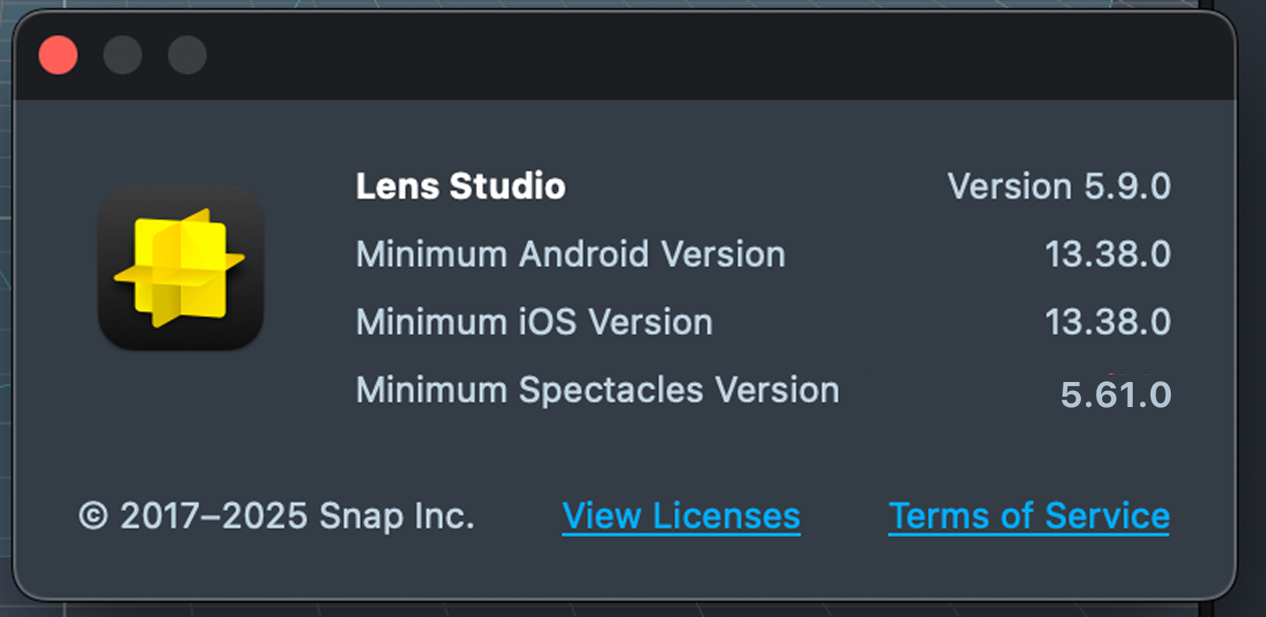Select the Spectacles version value 5.61.0
The height and width of the screenshot is (617, 1266).
(x=1116, y=395)
